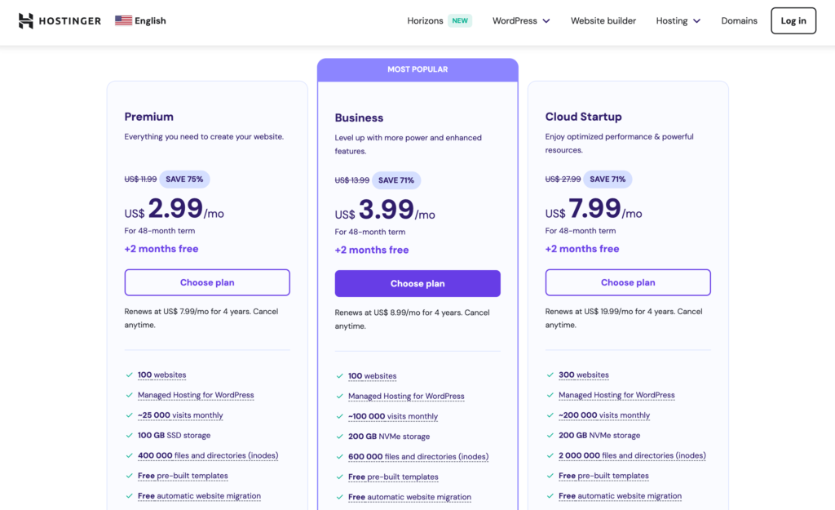This screenshot has height=510, width=835.
Task: Click the SAVE 71% badge on Business
Action: [x=396, y=180]
